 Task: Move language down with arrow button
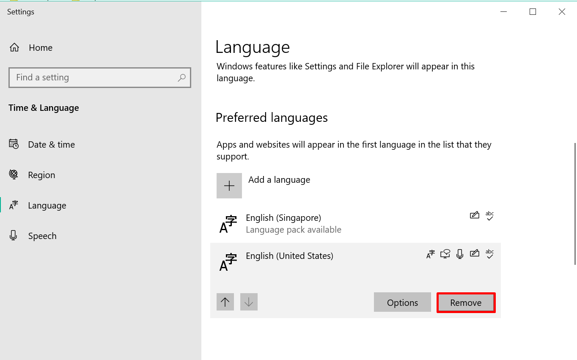click(249, 302)
